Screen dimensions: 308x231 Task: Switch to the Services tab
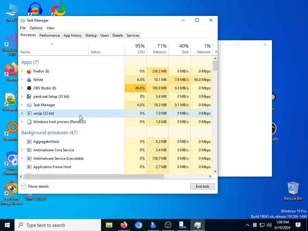133,35
